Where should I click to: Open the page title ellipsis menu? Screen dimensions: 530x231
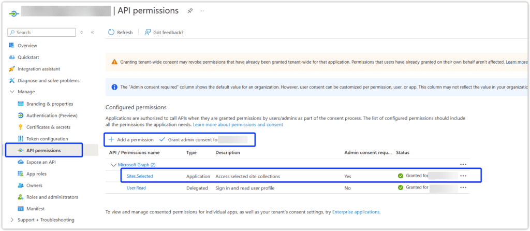202,11
